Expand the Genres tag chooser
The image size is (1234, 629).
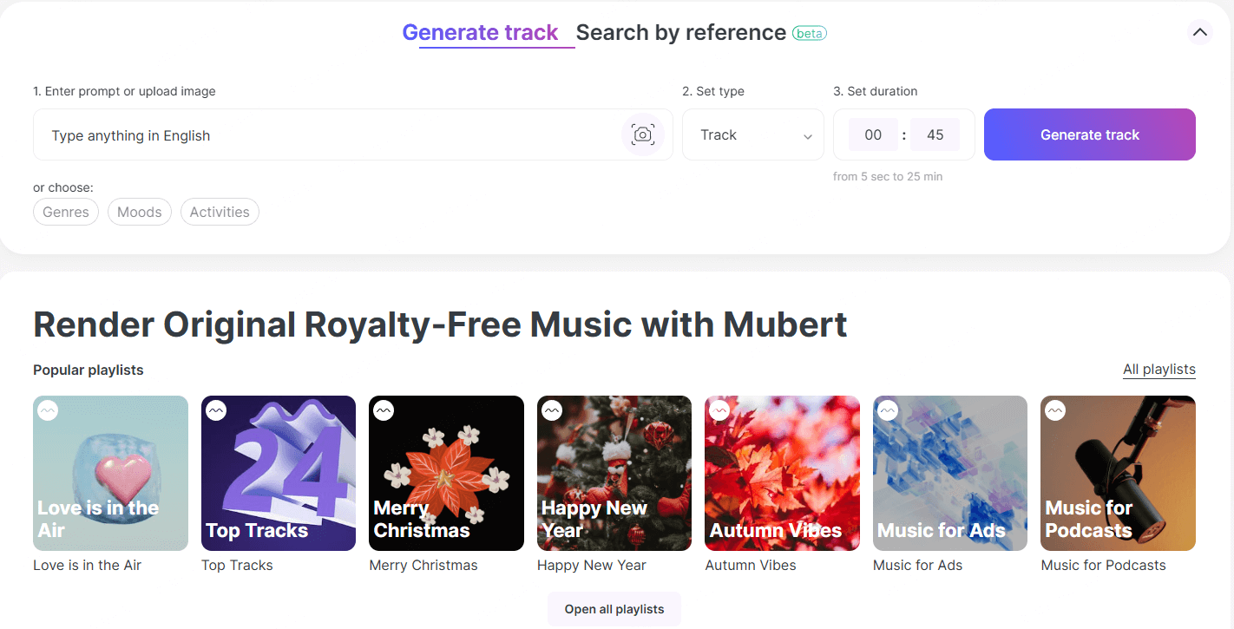[x=66, y=212]
